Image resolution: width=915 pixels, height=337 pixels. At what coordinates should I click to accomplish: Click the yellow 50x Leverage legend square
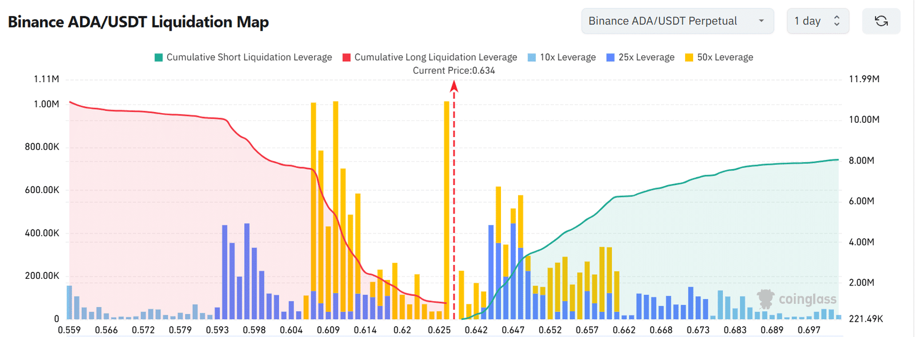tap(689, 58)
